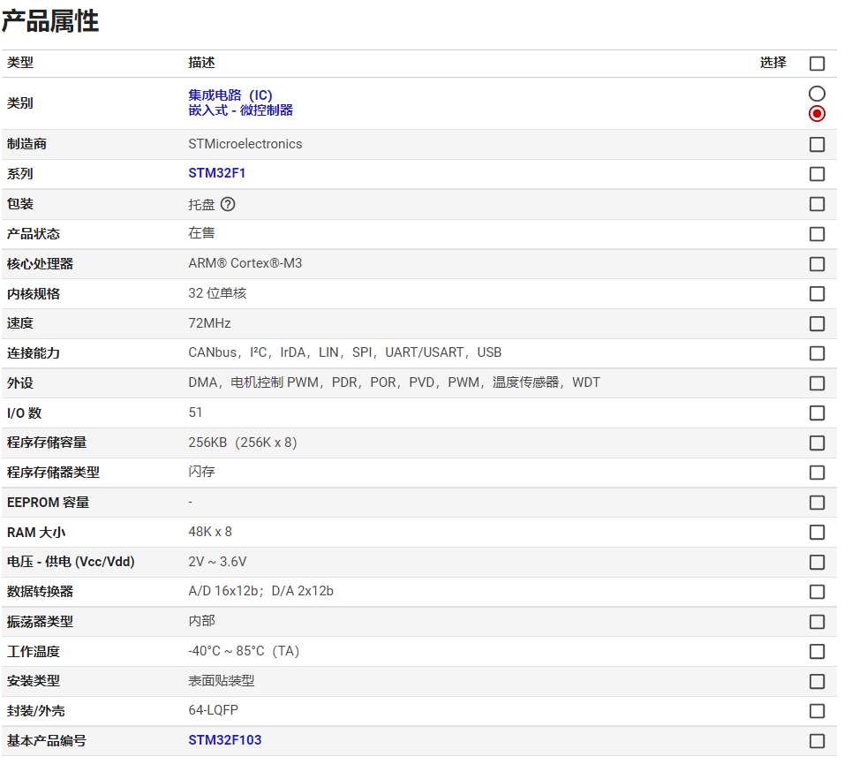Image resolution: width=852 pixels, height=772 pixels.
Task: Enable the 安装类型 表面贴装型 checkbox
Action: click(817, 682)
